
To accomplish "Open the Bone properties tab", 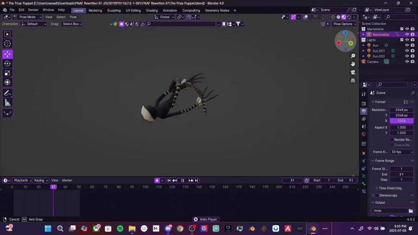I will pyautogui.click(x=364, y=184).
